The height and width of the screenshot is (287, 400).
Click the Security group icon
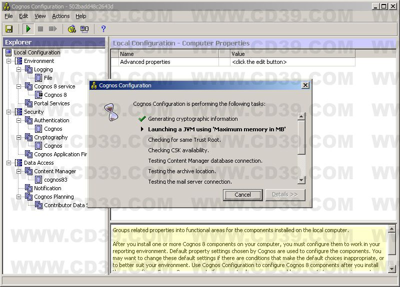(x=18, y=112)
